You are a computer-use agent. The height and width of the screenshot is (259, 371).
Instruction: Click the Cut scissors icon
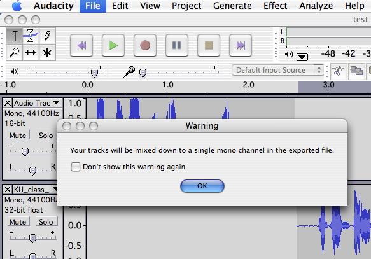339,71
